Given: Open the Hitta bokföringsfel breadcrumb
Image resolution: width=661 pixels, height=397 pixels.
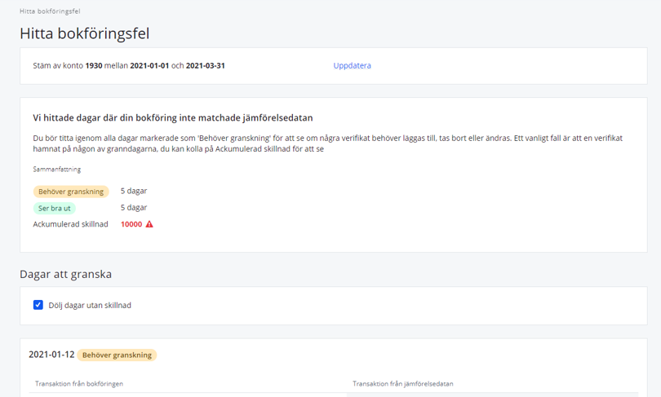Looking at the screenshot, I should pyautogui.click(x=50, y=11).
